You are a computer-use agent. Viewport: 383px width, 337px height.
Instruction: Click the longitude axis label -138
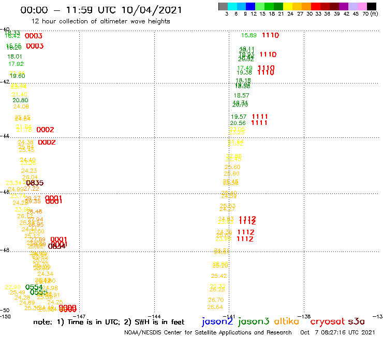point(304,316)
